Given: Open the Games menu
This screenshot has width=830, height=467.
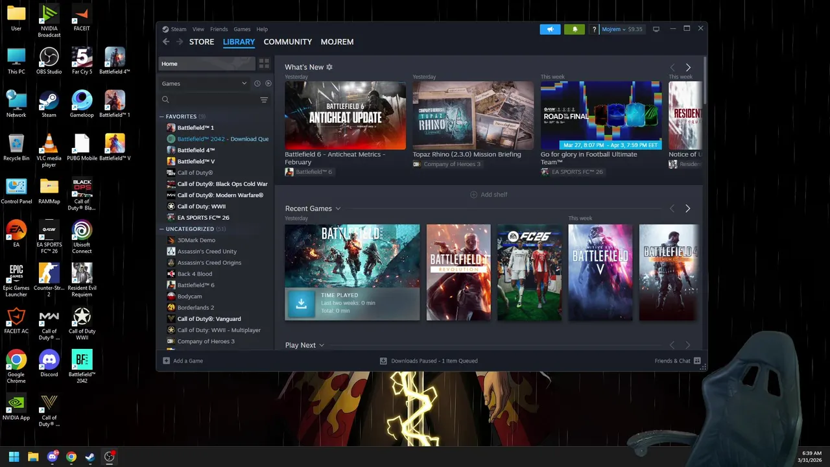Looking at the screenshot, I should click(x=242, y=29).
